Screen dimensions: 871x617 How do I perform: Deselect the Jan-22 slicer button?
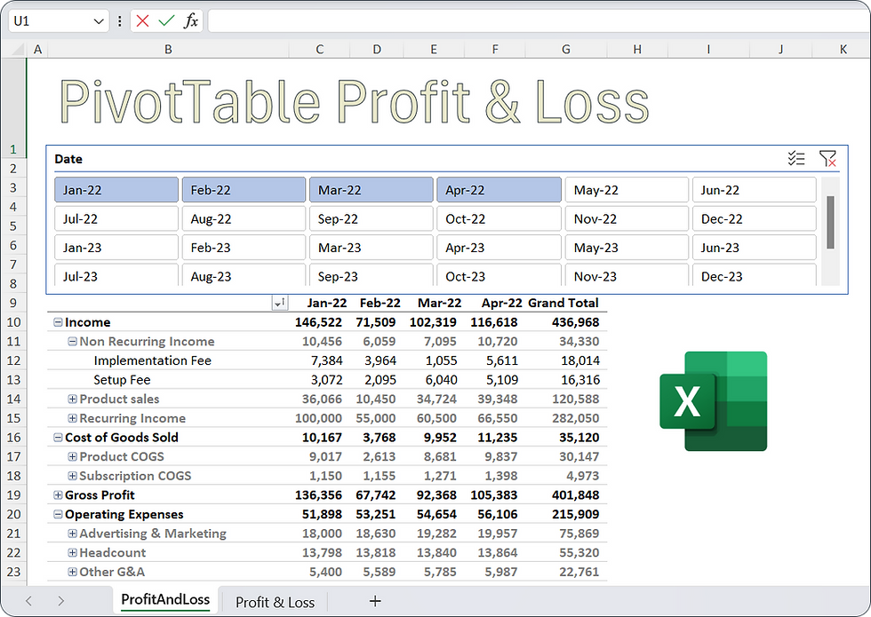point(116,189)
